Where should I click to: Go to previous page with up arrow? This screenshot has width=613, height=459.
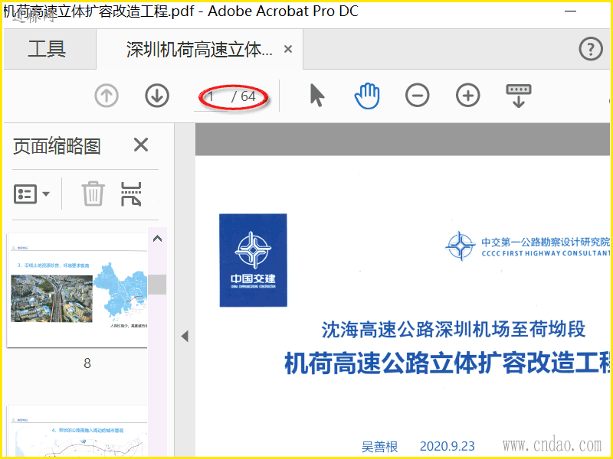point(107,96)
